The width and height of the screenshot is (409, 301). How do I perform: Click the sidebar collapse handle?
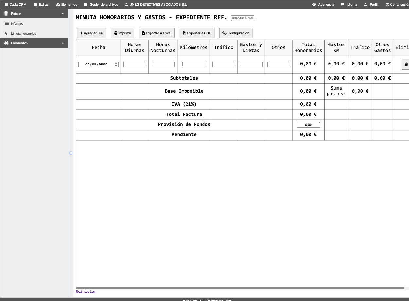(x=71, y=153)
